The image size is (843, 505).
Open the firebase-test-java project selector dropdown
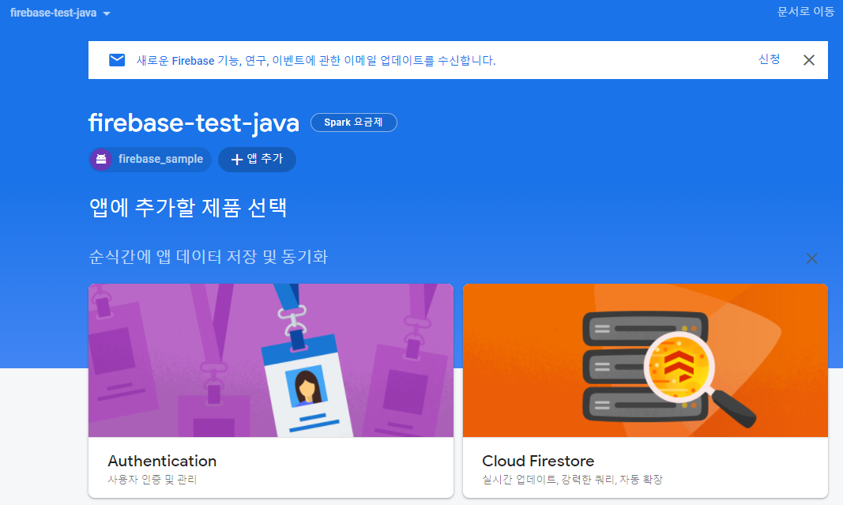pyautogui.click(x=60, y=13)
